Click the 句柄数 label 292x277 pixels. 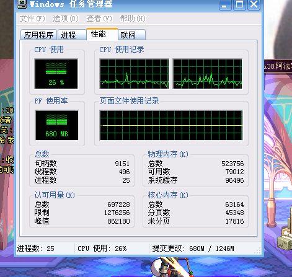(x=45, y=164)
